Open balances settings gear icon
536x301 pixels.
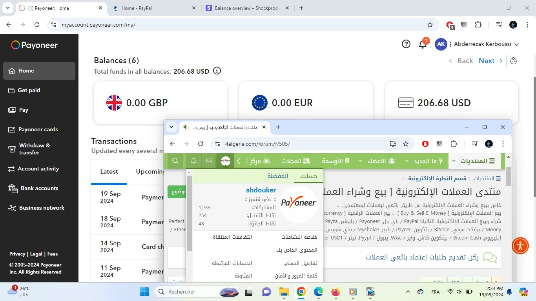[x=513, y=61]
